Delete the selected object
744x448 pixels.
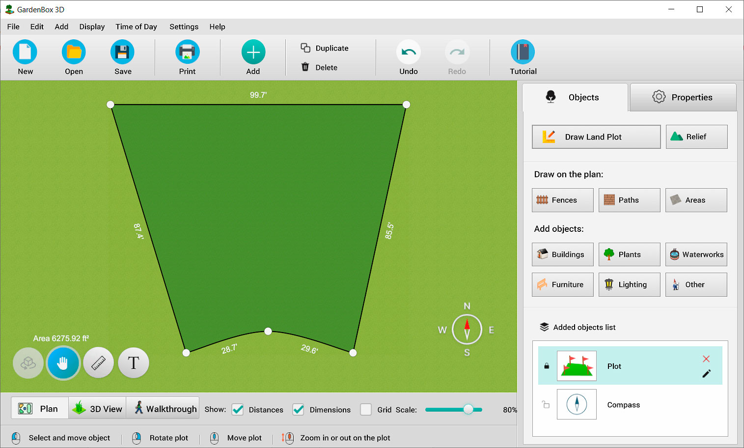[x=319, y=67]
